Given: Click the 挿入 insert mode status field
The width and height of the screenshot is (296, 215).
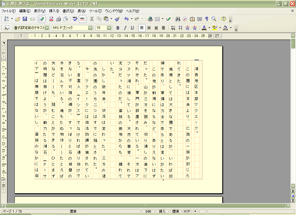Looking at the screenshot, I should (x=162, y=212).
